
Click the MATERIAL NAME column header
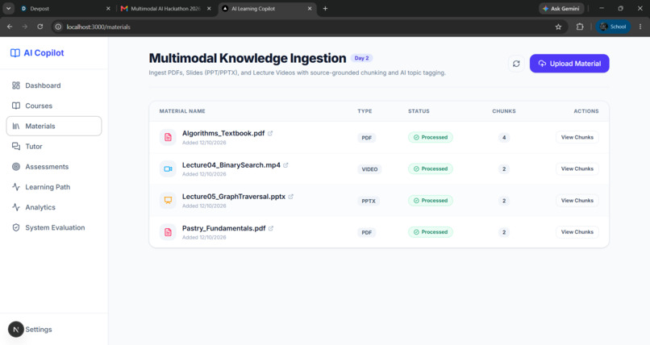[x=182, y=111]
